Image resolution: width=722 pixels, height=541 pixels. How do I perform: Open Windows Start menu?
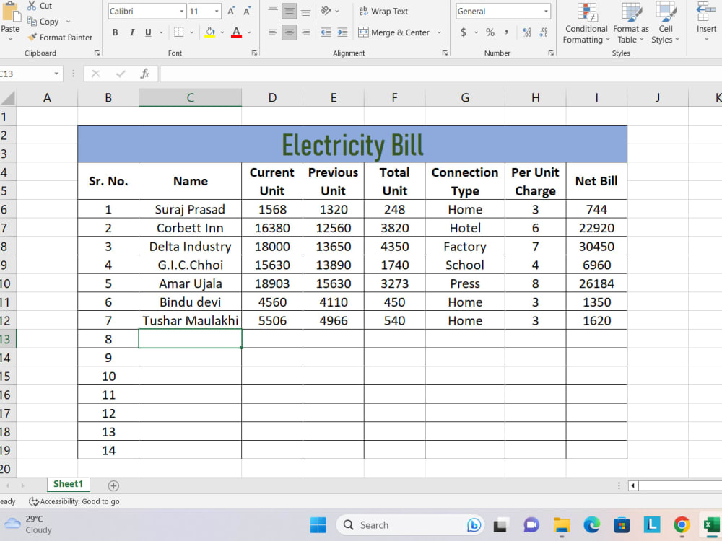pyautogui.click(x=318, y=525)
